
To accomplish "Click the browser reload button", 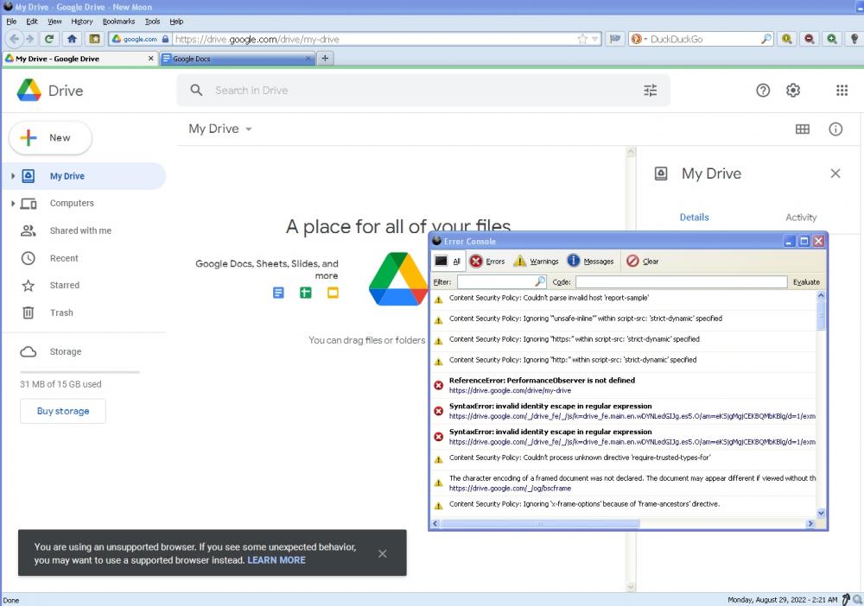I will (x=49, y=39).
